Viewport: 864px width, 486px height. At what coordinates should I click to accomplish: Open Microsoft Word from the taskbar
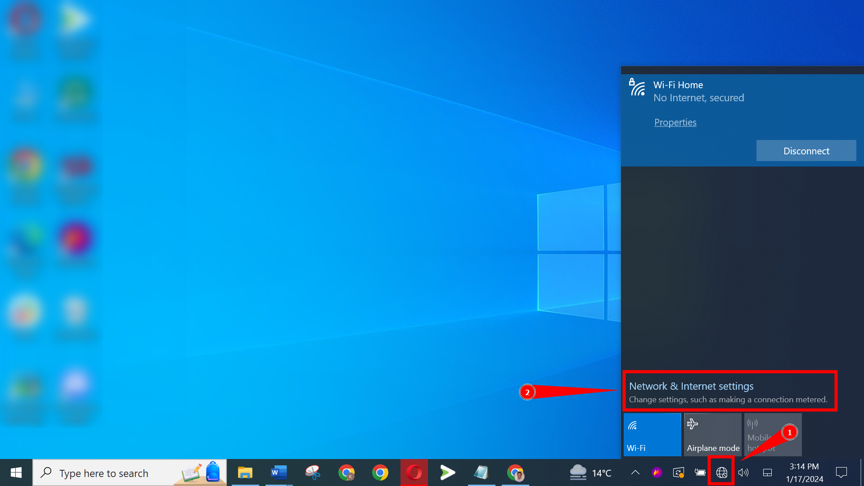pos(279,472)
